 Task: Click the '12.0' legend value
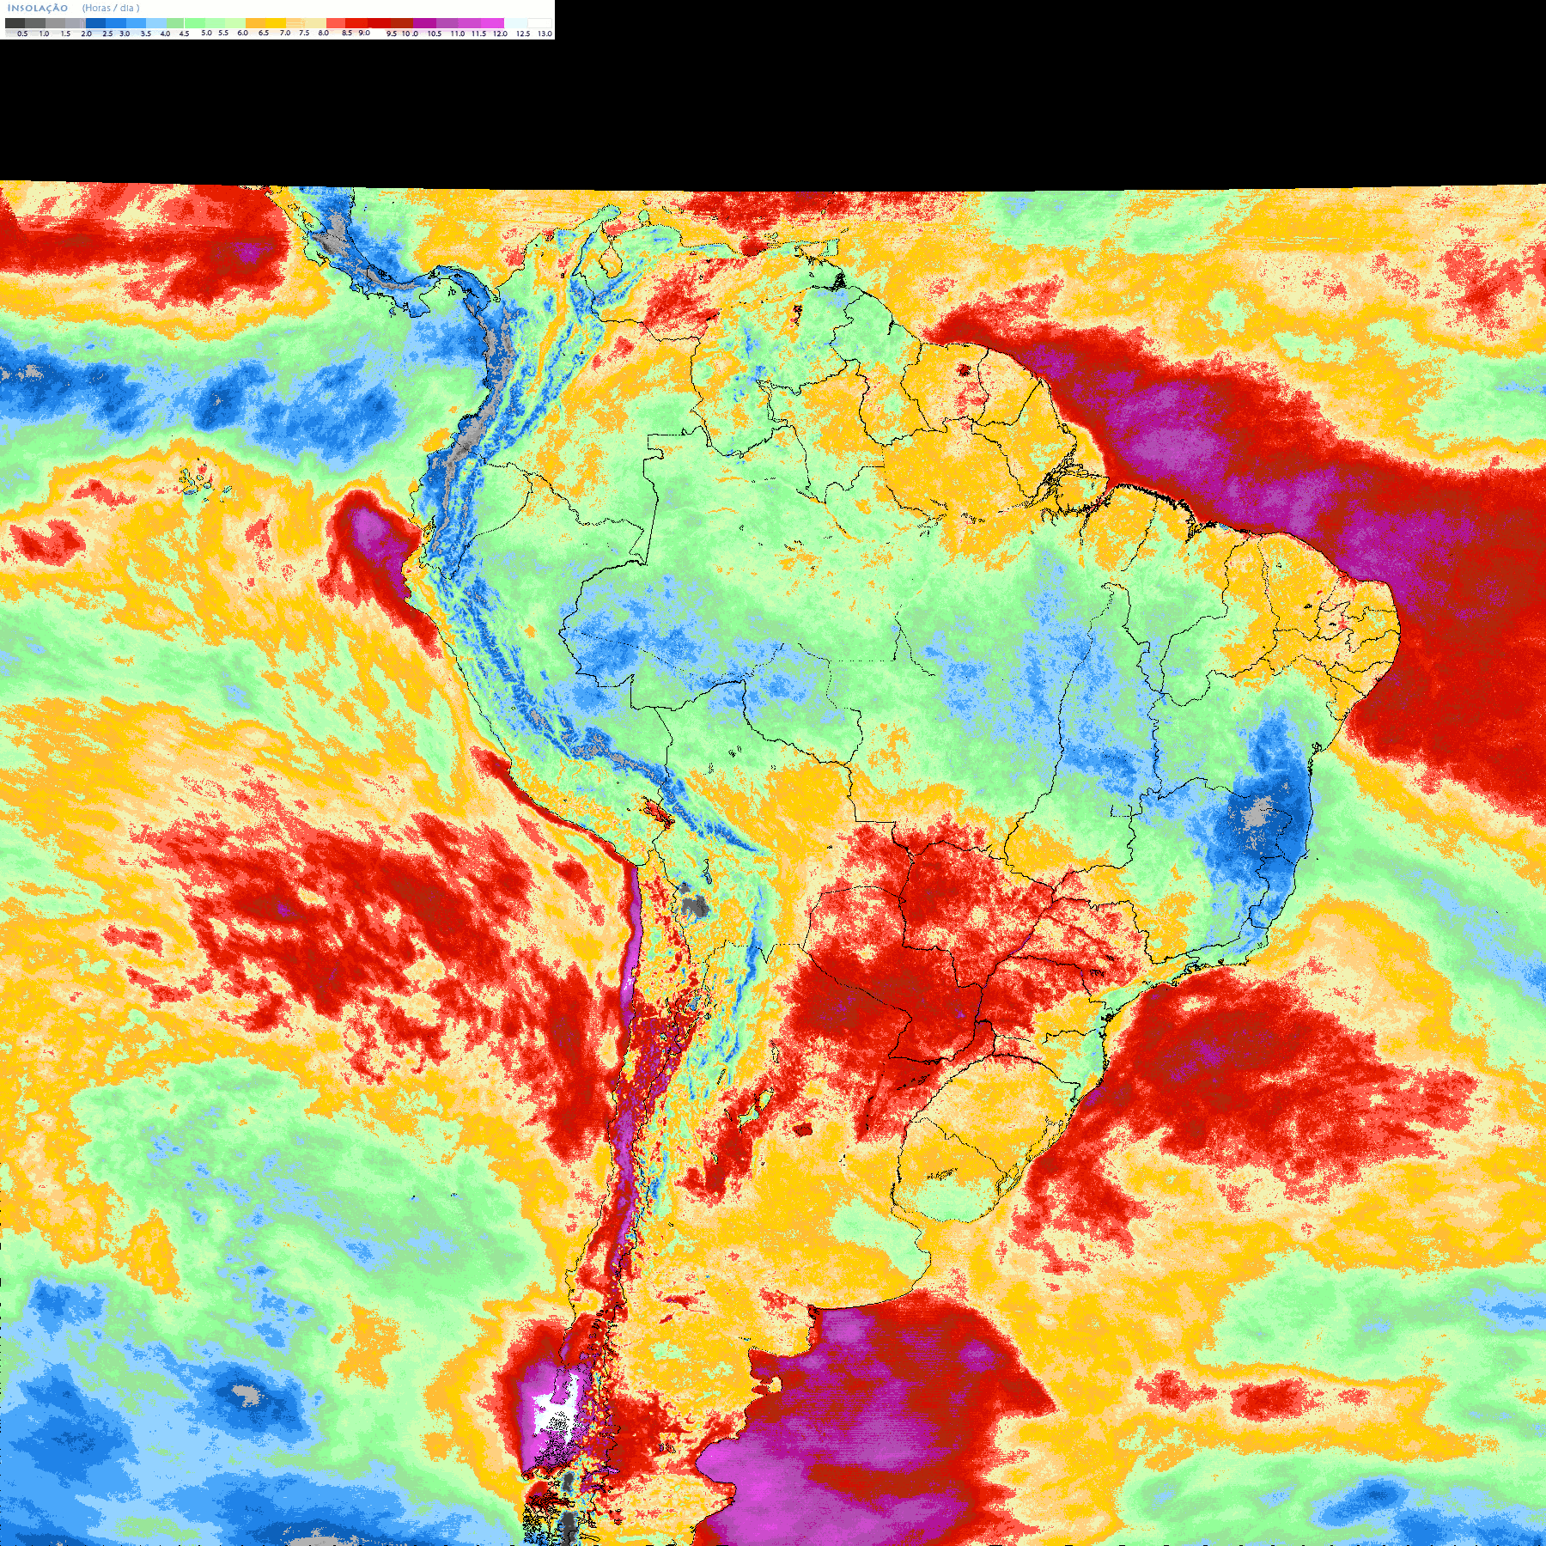pos(500,33)
